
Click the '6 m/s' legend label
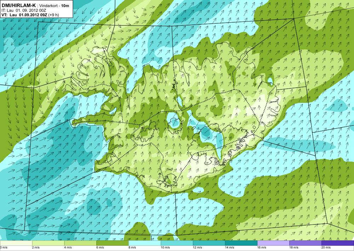(101, 247)
